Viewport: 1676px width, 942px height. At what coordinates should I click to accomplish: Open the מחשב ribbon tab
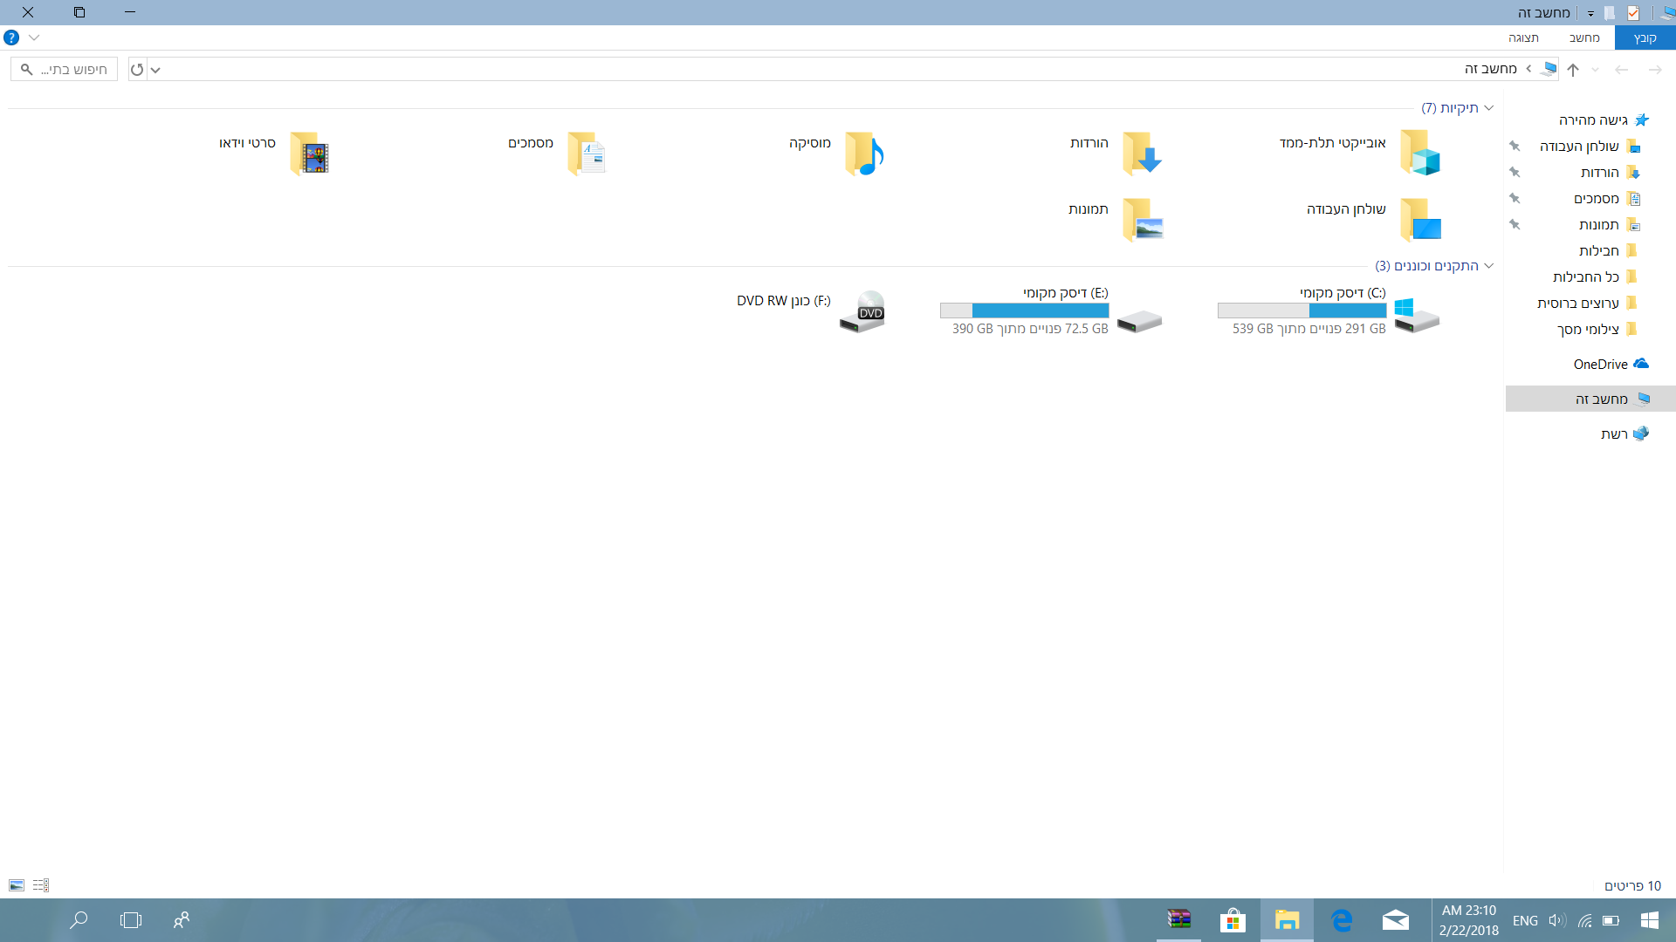point(1584,38)
